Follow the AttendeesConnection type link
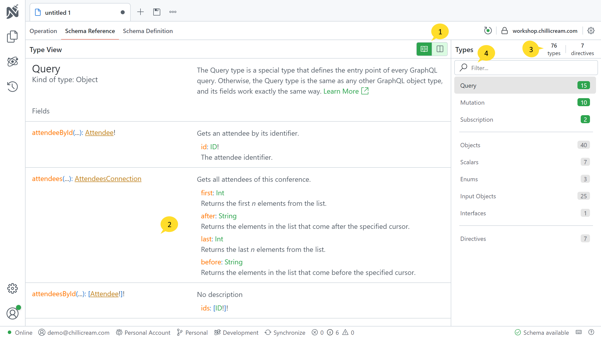 [x=108, y=179]
